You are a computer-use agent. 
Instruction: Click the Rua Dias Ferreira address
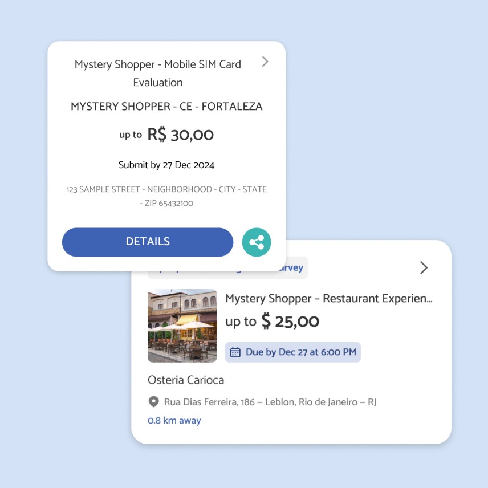(270, 402)
